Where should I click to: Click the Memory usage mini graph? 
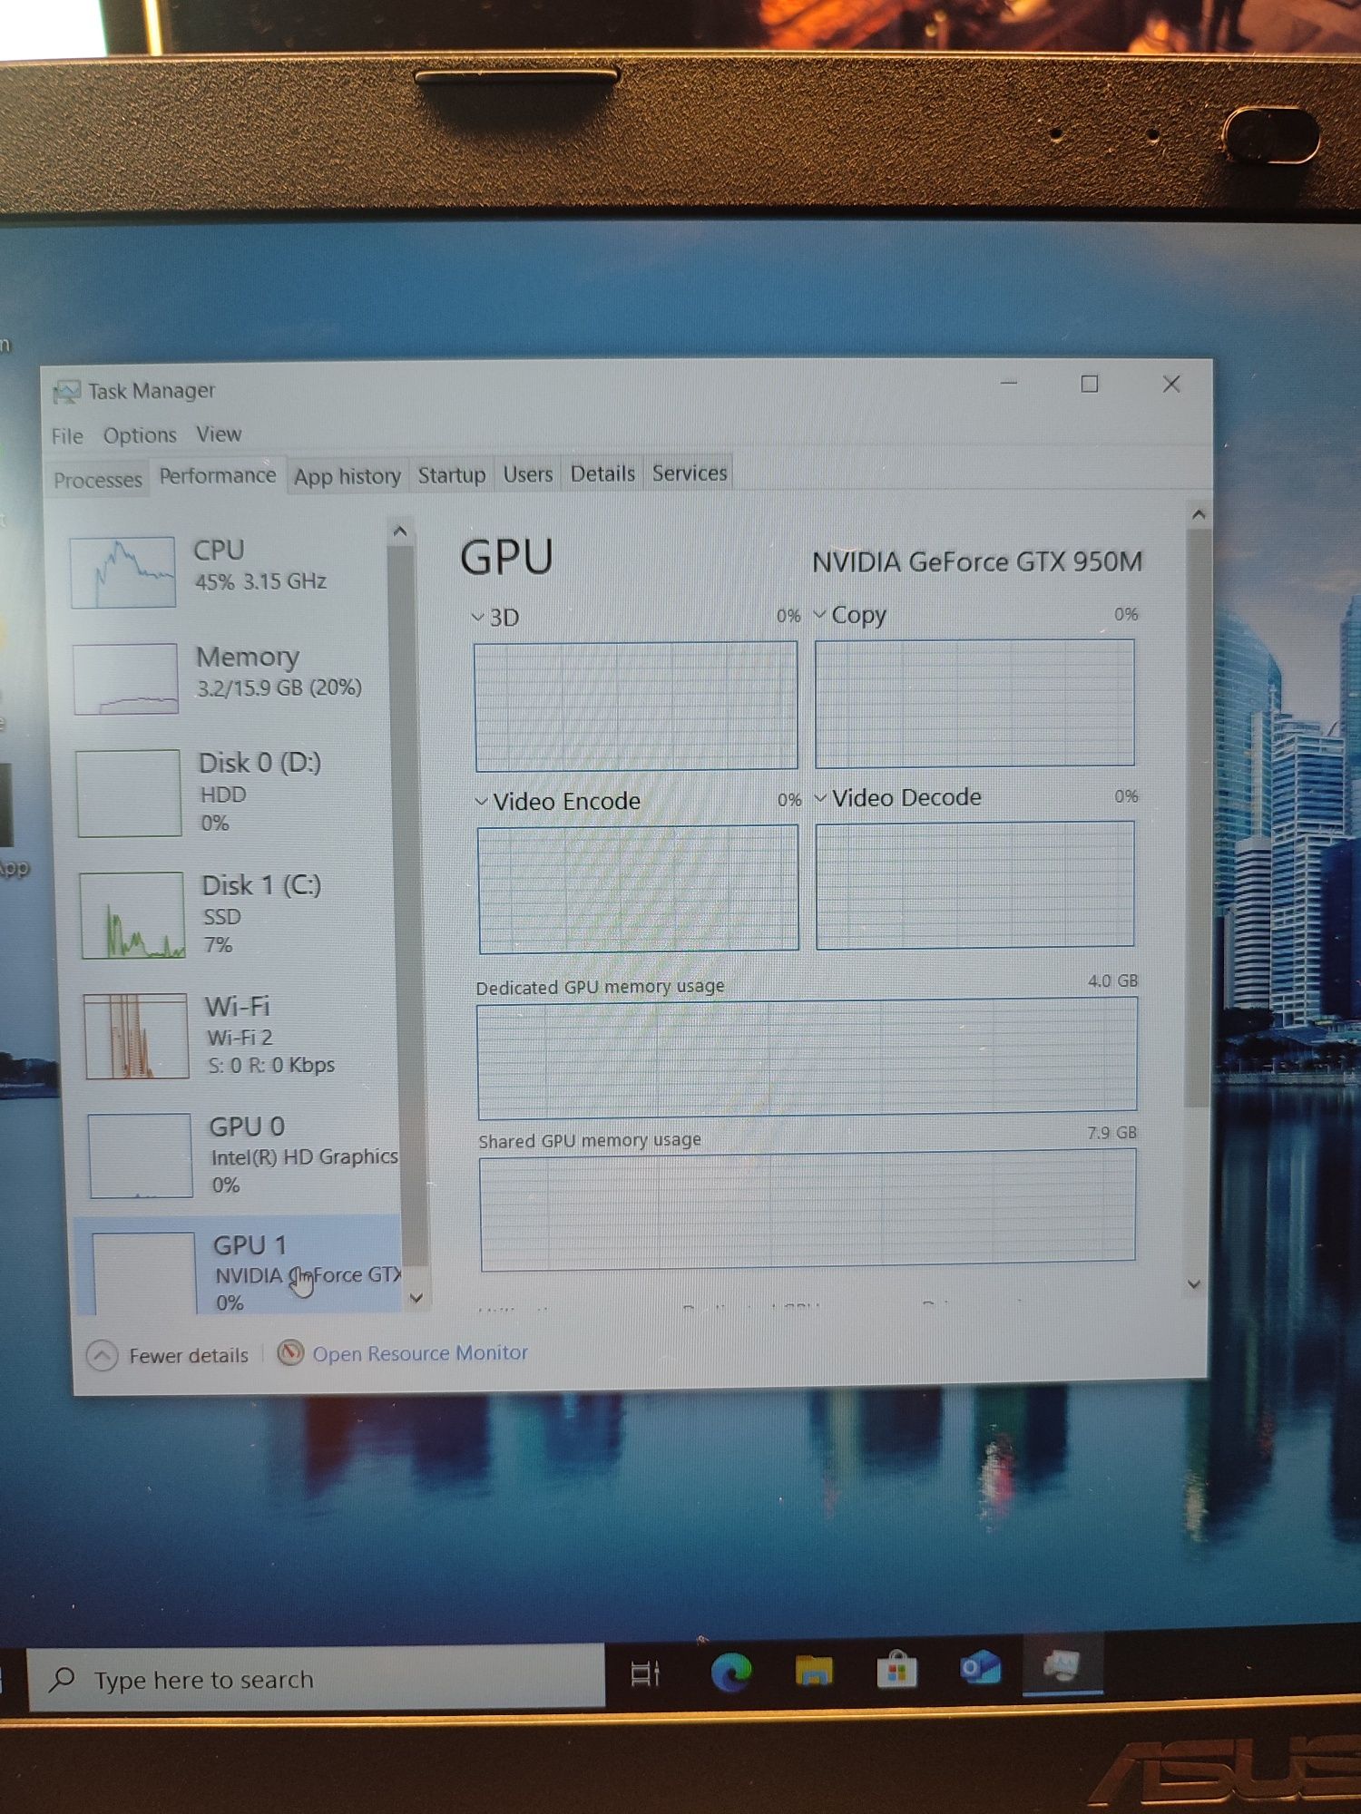[x=125, y=679]
